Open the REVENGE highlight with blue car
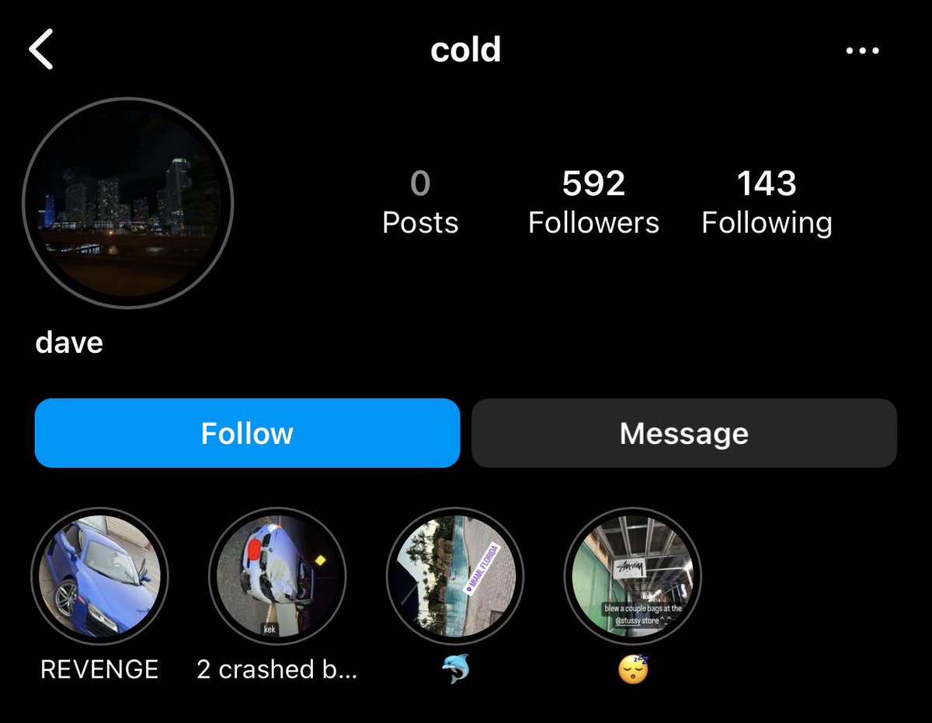932x723 pixels. coord(99,576)
